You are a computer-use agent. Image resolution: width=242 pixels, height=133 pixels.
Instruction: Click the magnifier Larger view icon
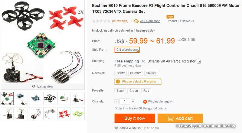34,86
